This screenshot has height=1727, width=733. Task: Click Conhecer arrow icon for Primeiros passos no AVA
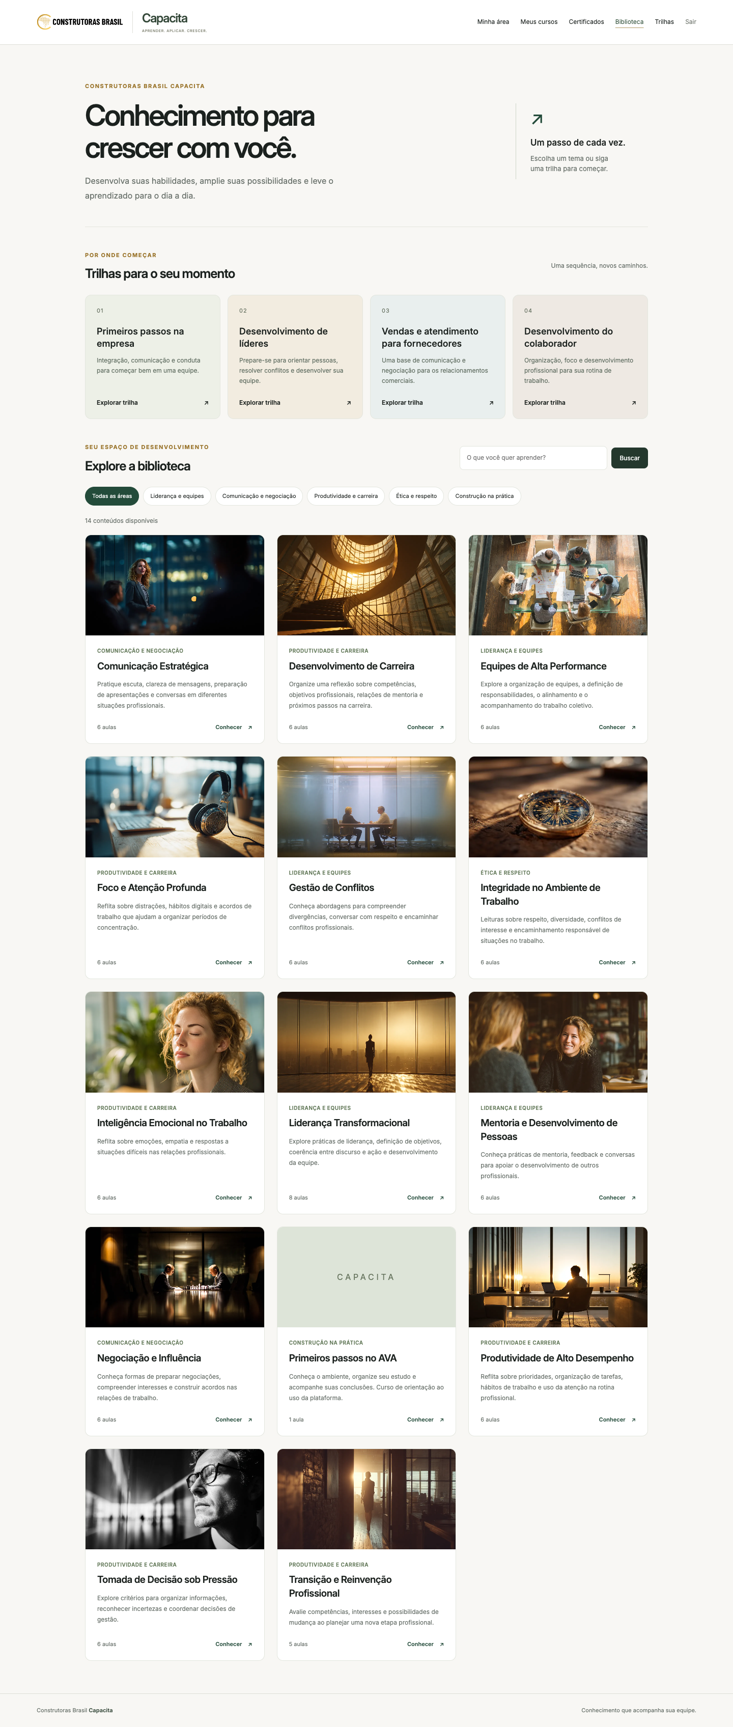click(441, 1420)
